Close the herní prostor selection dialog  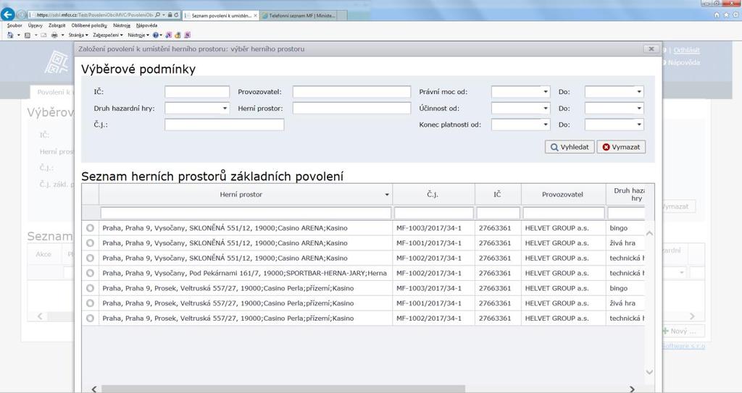(651, 48)
